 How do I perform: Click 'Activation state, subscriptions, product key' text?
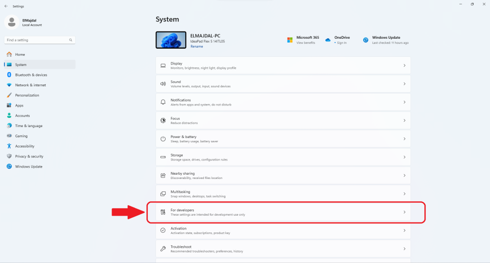coord(200,233)
